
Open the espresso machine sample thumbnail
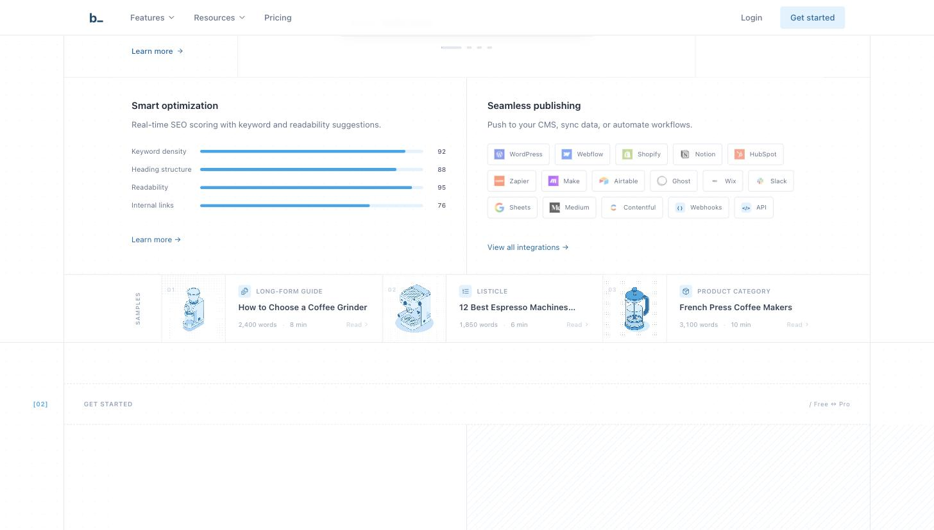(x=414, y=309)
